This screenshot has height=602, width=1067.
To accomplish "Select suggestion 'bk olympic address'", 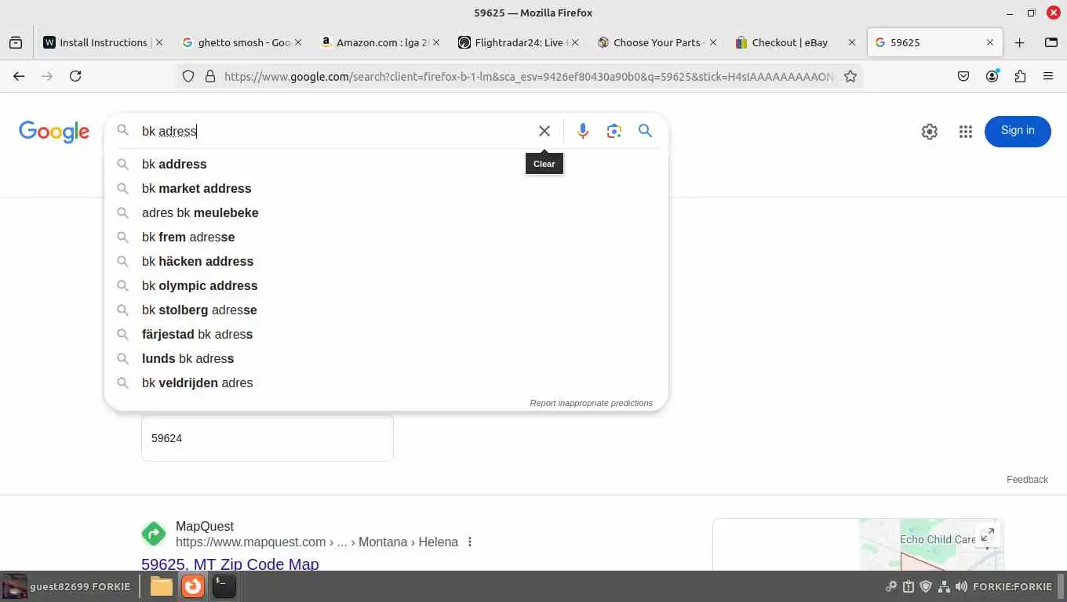I will [386, 285].
